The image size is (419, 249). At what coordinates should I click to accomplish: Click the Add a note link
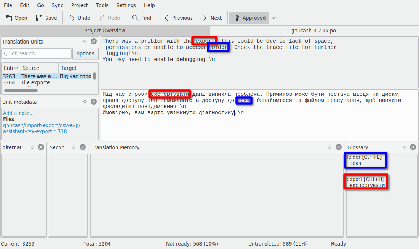click(18, 113)
